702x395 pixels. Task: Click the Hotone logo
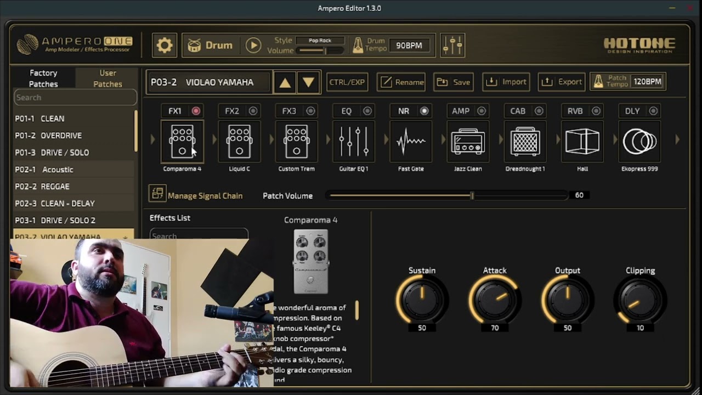pos(639,45)
